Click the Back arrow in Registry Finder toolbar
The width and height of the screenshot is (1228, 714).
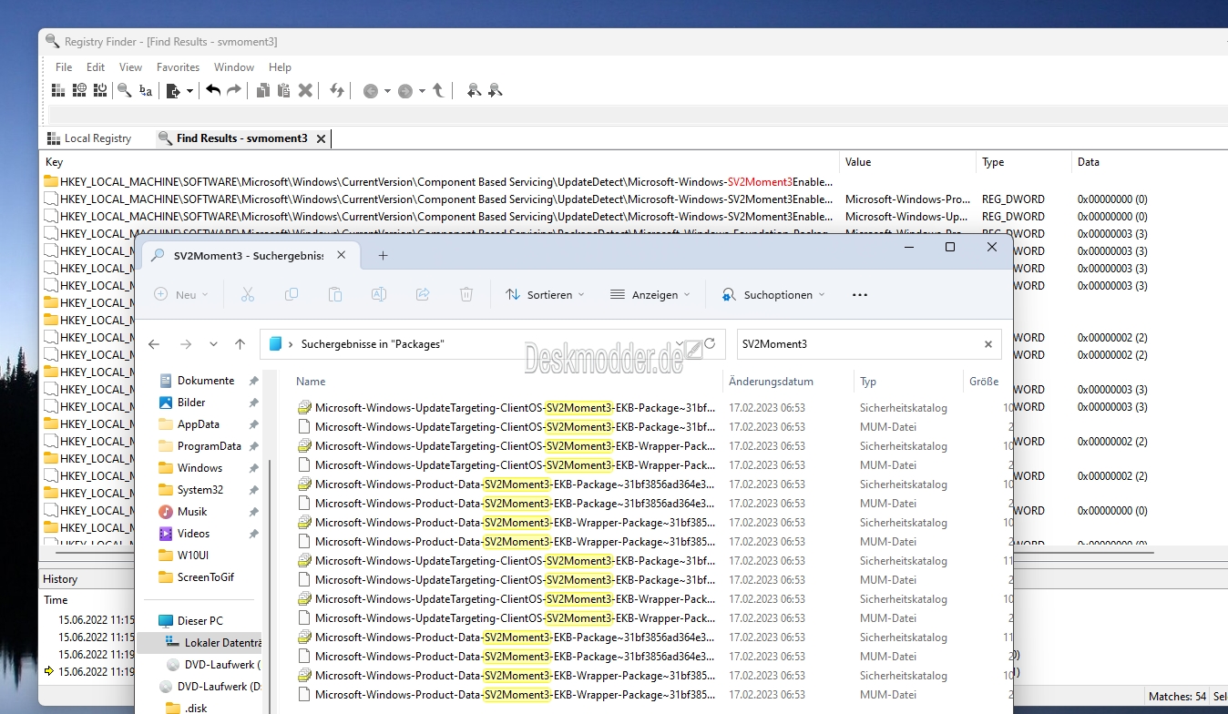[x=370, y=91]
